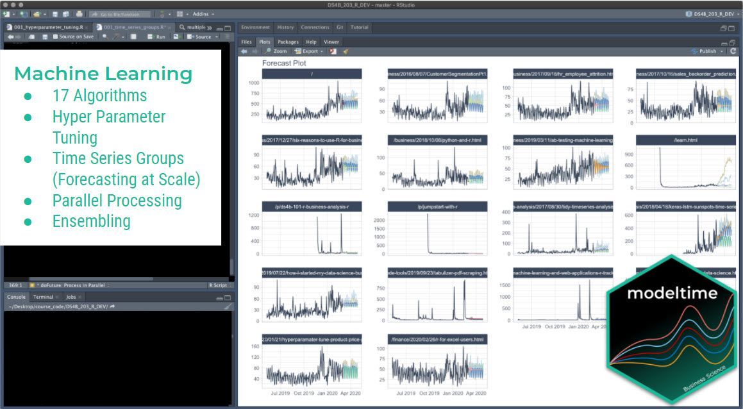Close the 001_hyperparameter_tuning.R tab
The height and width of the screenshot is (409, 743).
(x=87, y=28)
